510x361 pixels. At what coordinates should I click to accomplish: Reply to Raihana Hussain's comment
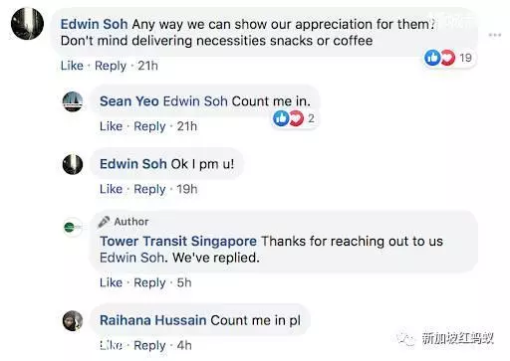[149, 345]
